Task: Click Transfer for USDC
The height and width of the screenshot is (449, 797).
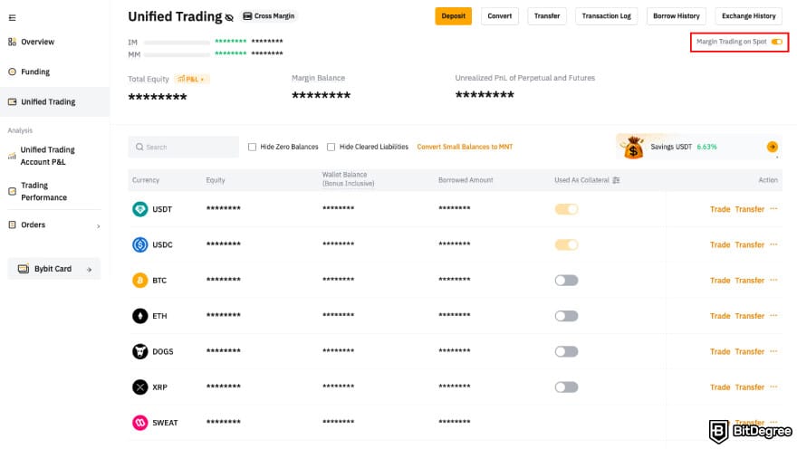Action: [750, 244]
